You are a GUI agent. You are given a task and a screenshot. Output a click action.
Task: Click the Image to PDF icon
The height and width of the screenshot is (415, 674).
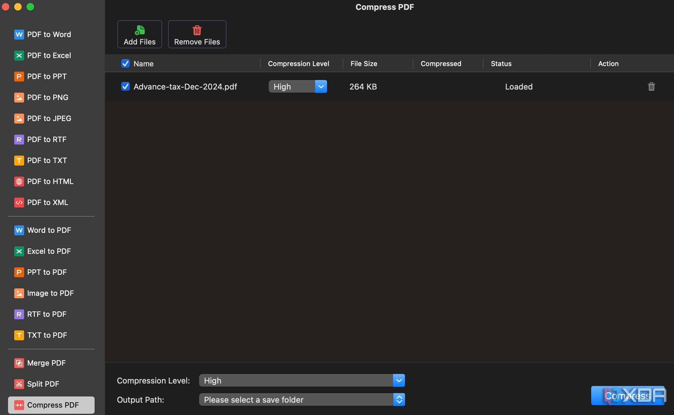tap(19, 293)
